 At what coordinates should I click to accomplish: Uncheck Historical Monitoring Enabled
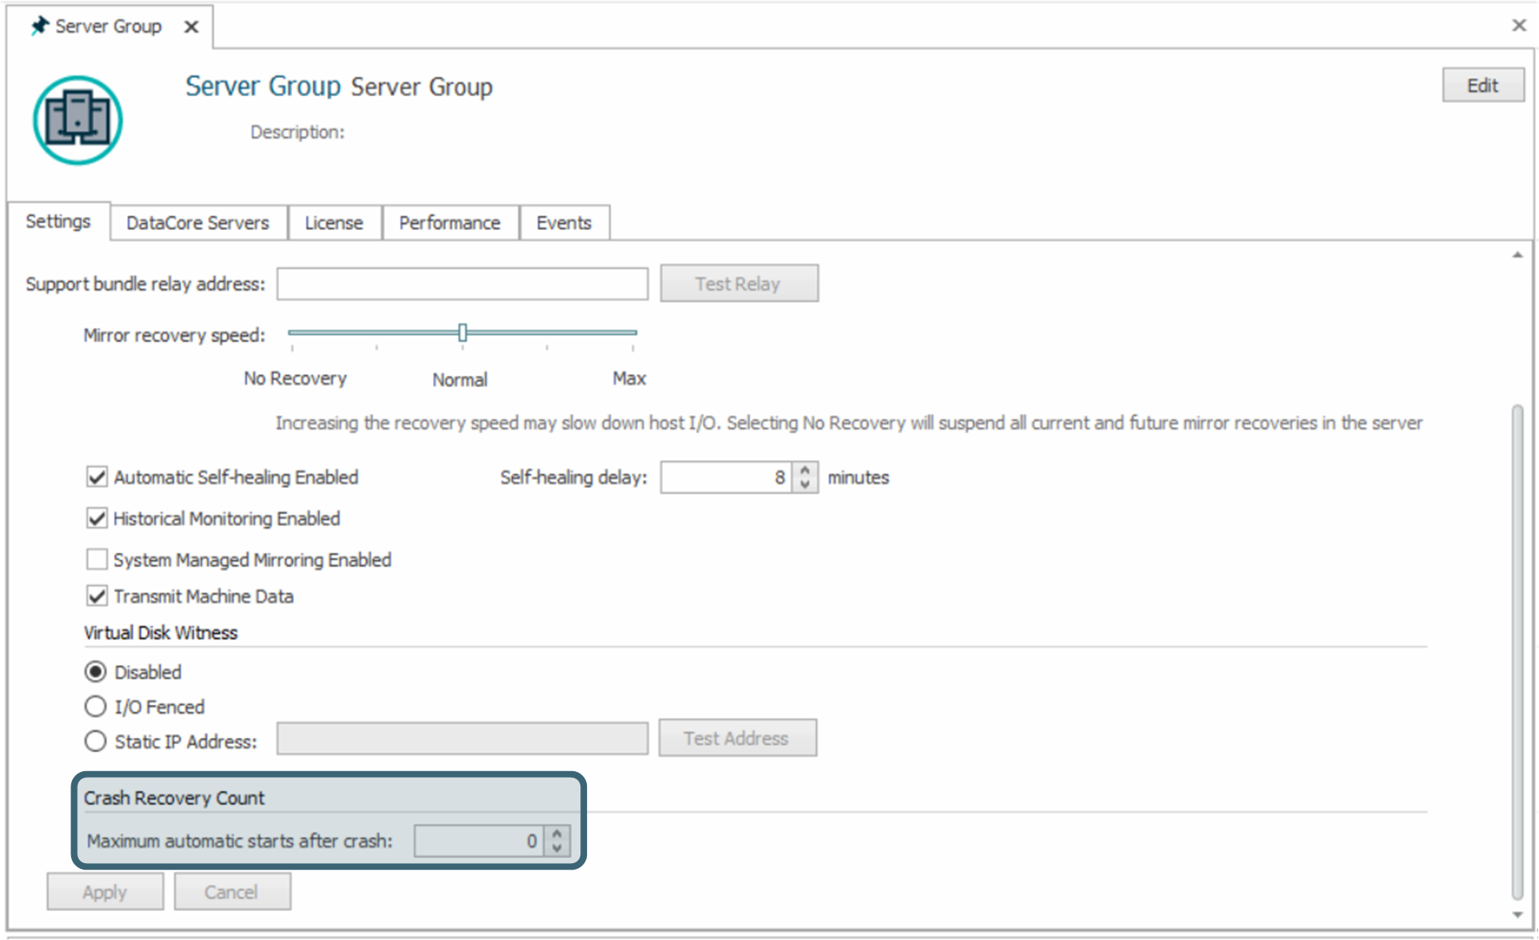tap(97, 519)
